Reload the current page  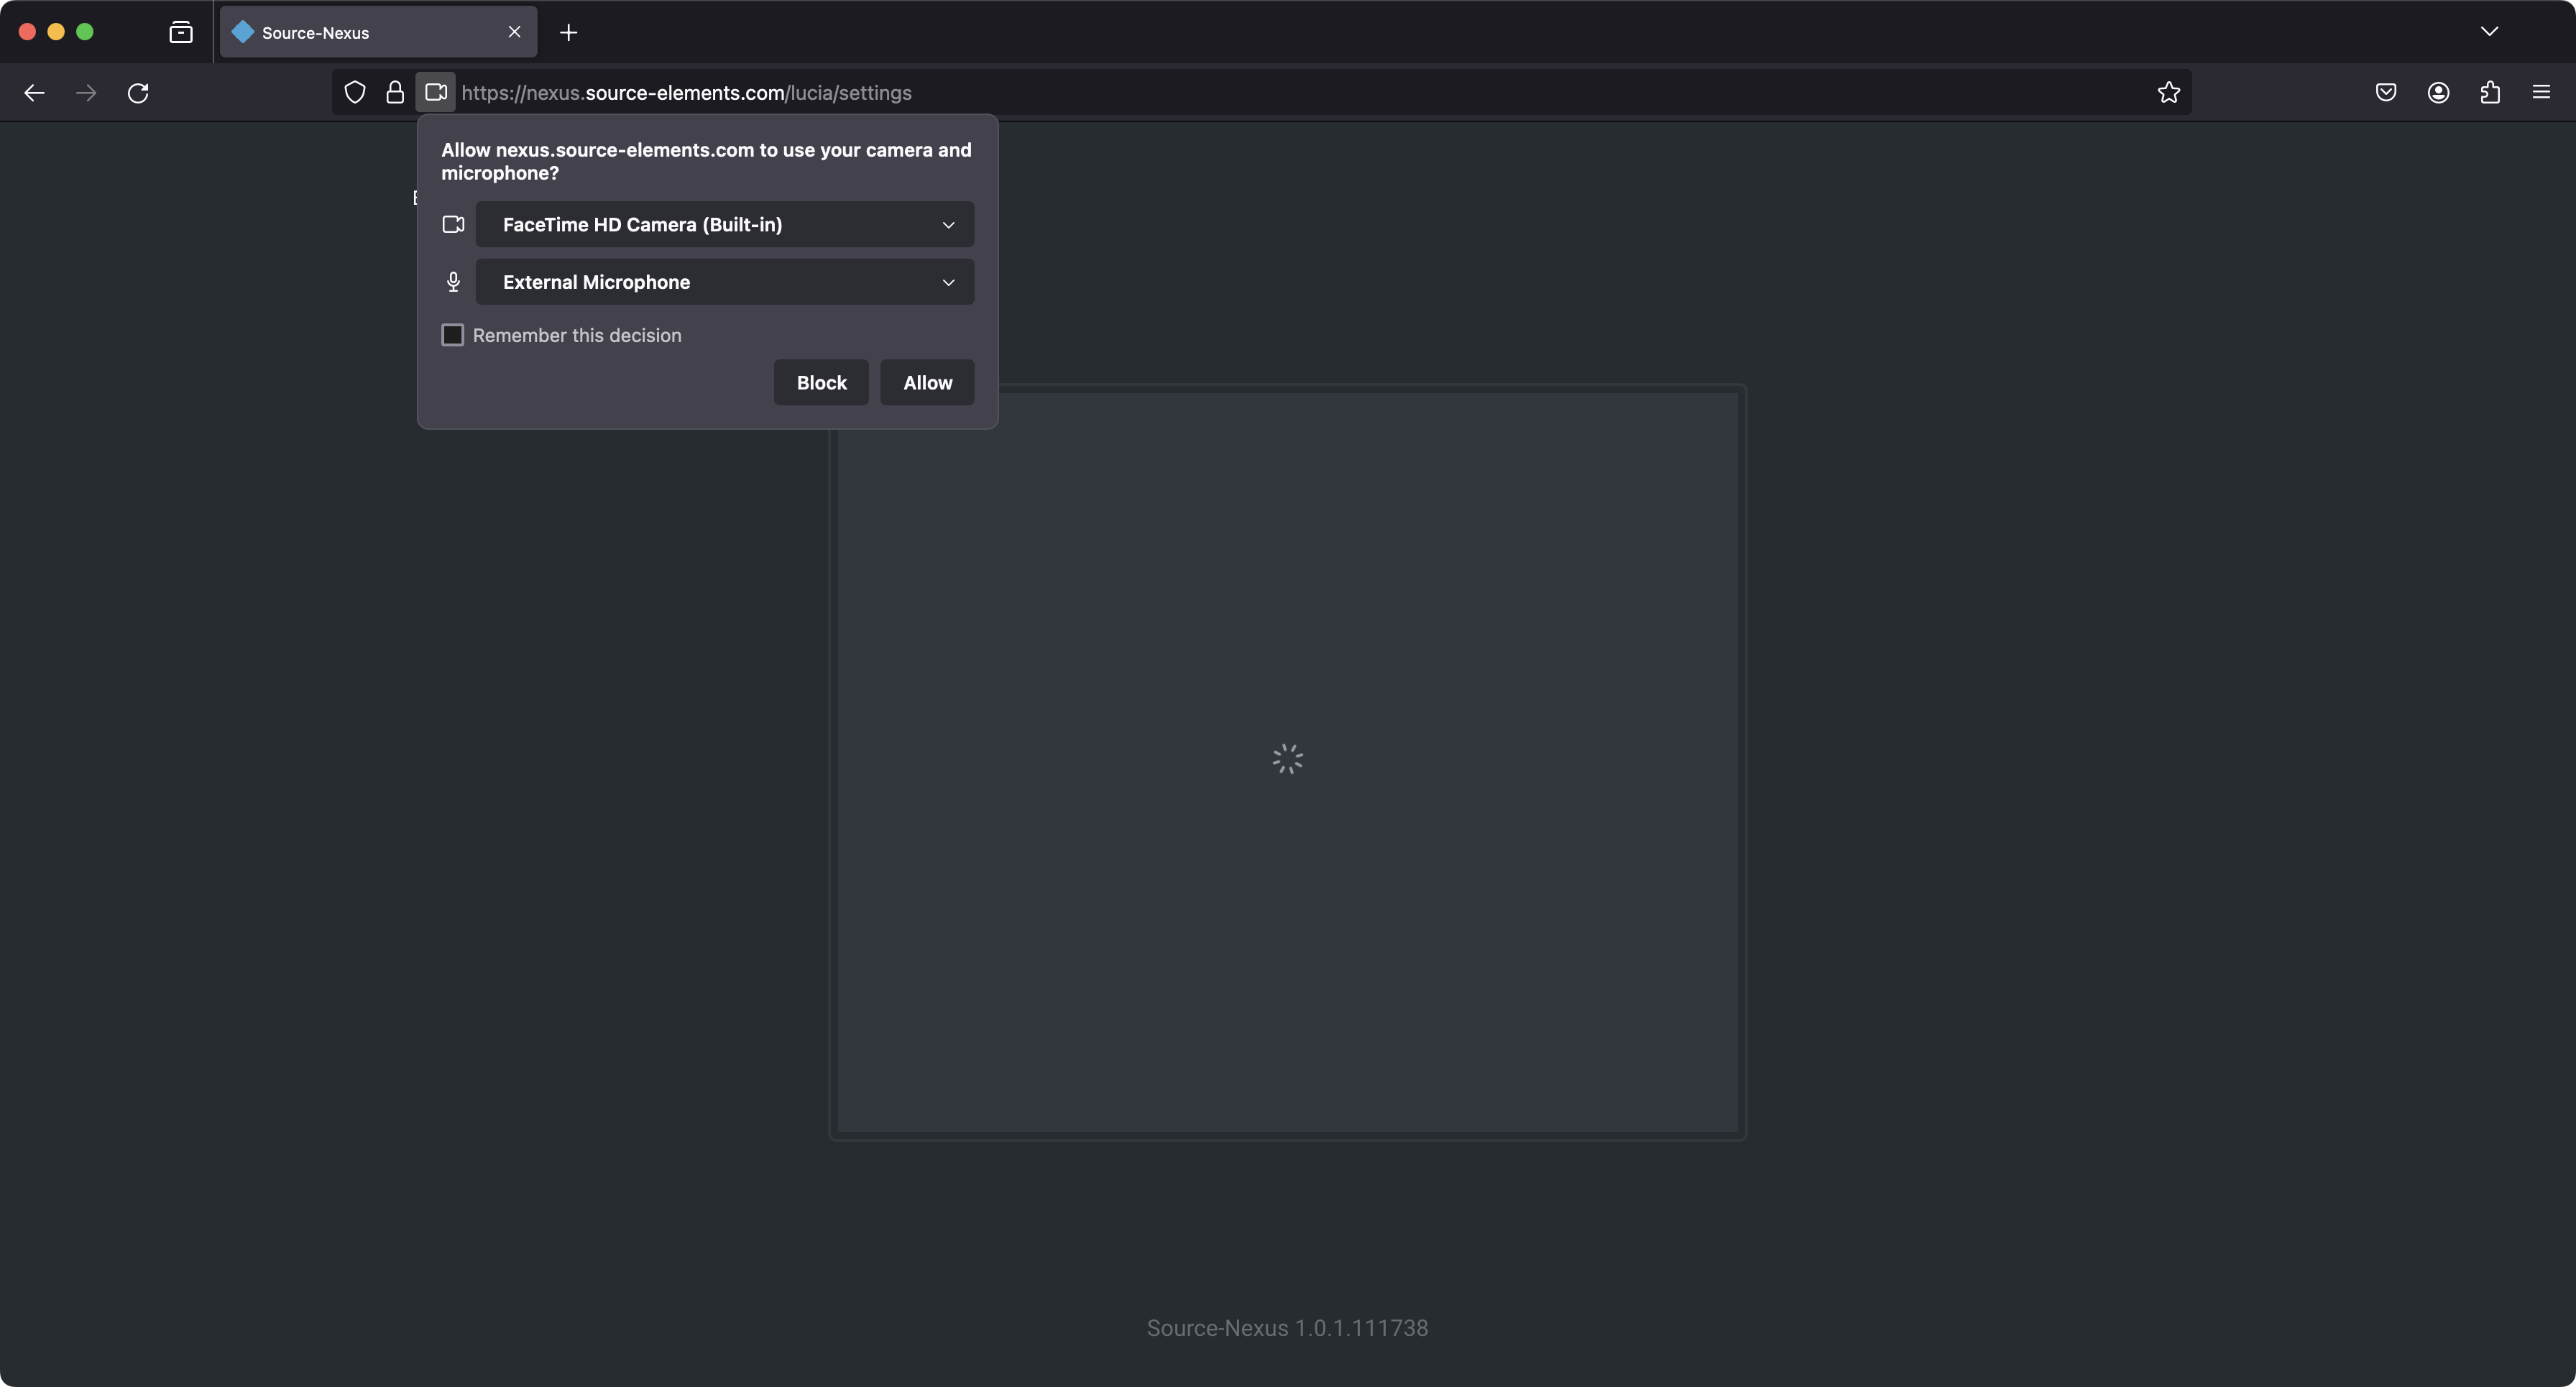pos(138,92)
